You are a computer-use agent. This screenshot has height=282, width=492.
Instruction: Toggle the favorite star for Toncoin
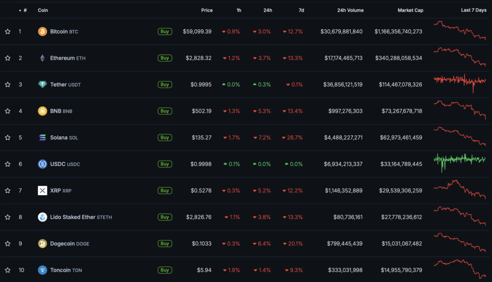coord(8,270)
